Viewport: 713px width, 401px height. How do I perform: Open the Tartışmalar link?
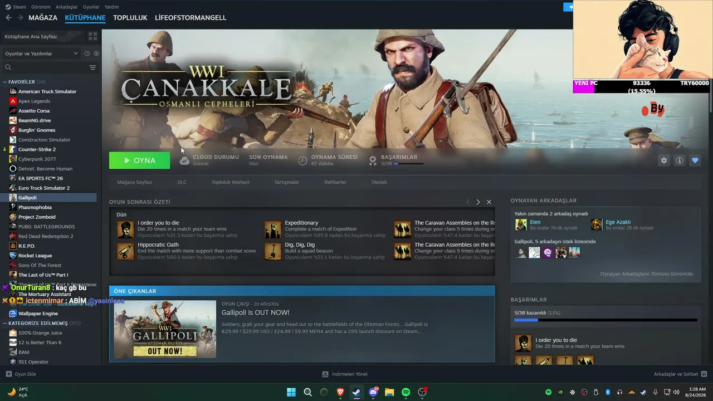click(287, 182)
